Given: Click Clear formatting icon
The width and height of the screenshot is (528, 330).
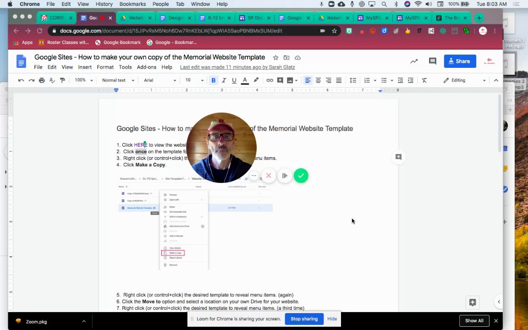Looking at the screenshot, I should click(x=424, y=80).
